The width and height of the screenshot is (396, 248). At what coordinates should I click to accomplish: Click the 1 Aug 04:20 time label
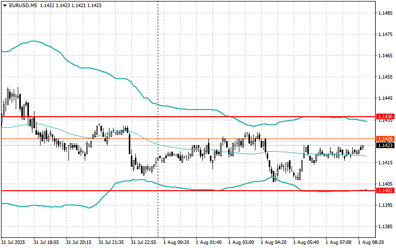273,242
